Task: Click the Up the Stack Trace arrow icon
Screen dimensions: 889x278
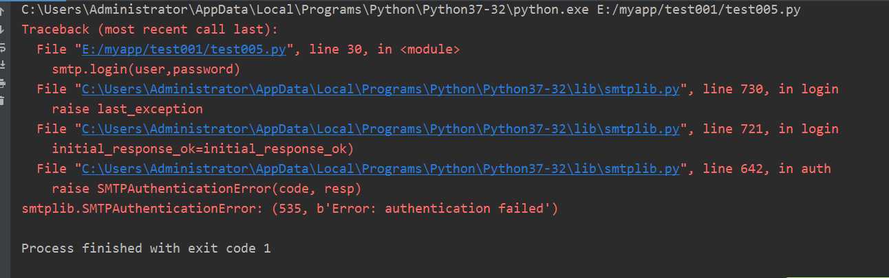Action: pyautogui.click(x=2, y=10)
